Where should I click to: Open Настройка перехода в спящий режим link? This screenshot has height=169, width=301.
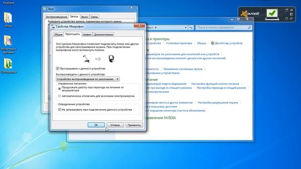(x=222, y=88)
